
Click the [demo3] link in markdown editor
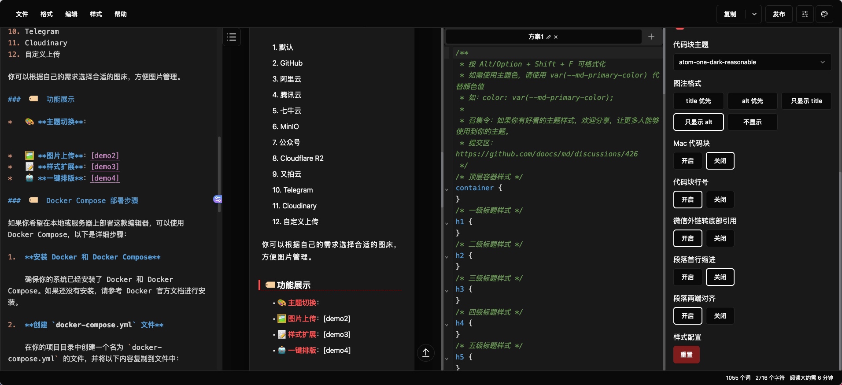105,167
